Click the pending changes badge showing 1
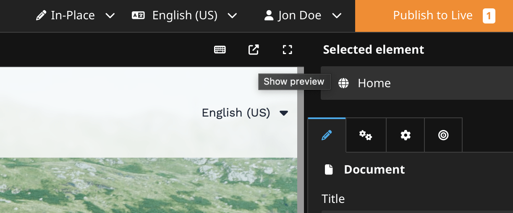Screen dimensions: 513x213 (x=489, y=16)
